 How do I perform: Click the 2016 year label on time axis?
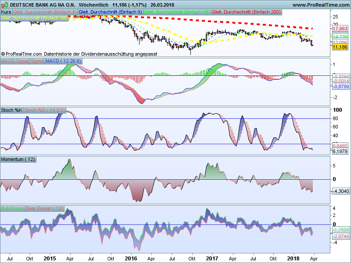(131, 259)
